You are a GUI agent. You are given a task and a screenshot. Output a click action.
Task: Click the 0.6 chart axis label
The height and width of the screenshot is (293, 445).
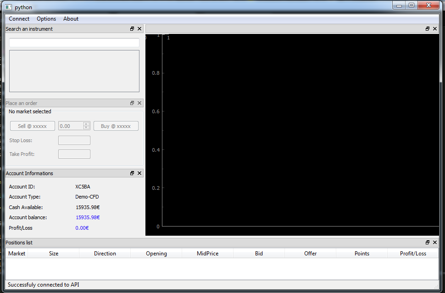pos(156,111)
